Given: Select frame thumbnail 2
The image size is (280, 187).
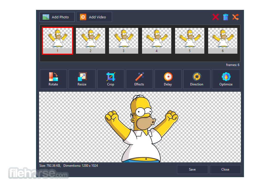Looking at the screenshot, I should pyautogui.click(x=90, y=41).
